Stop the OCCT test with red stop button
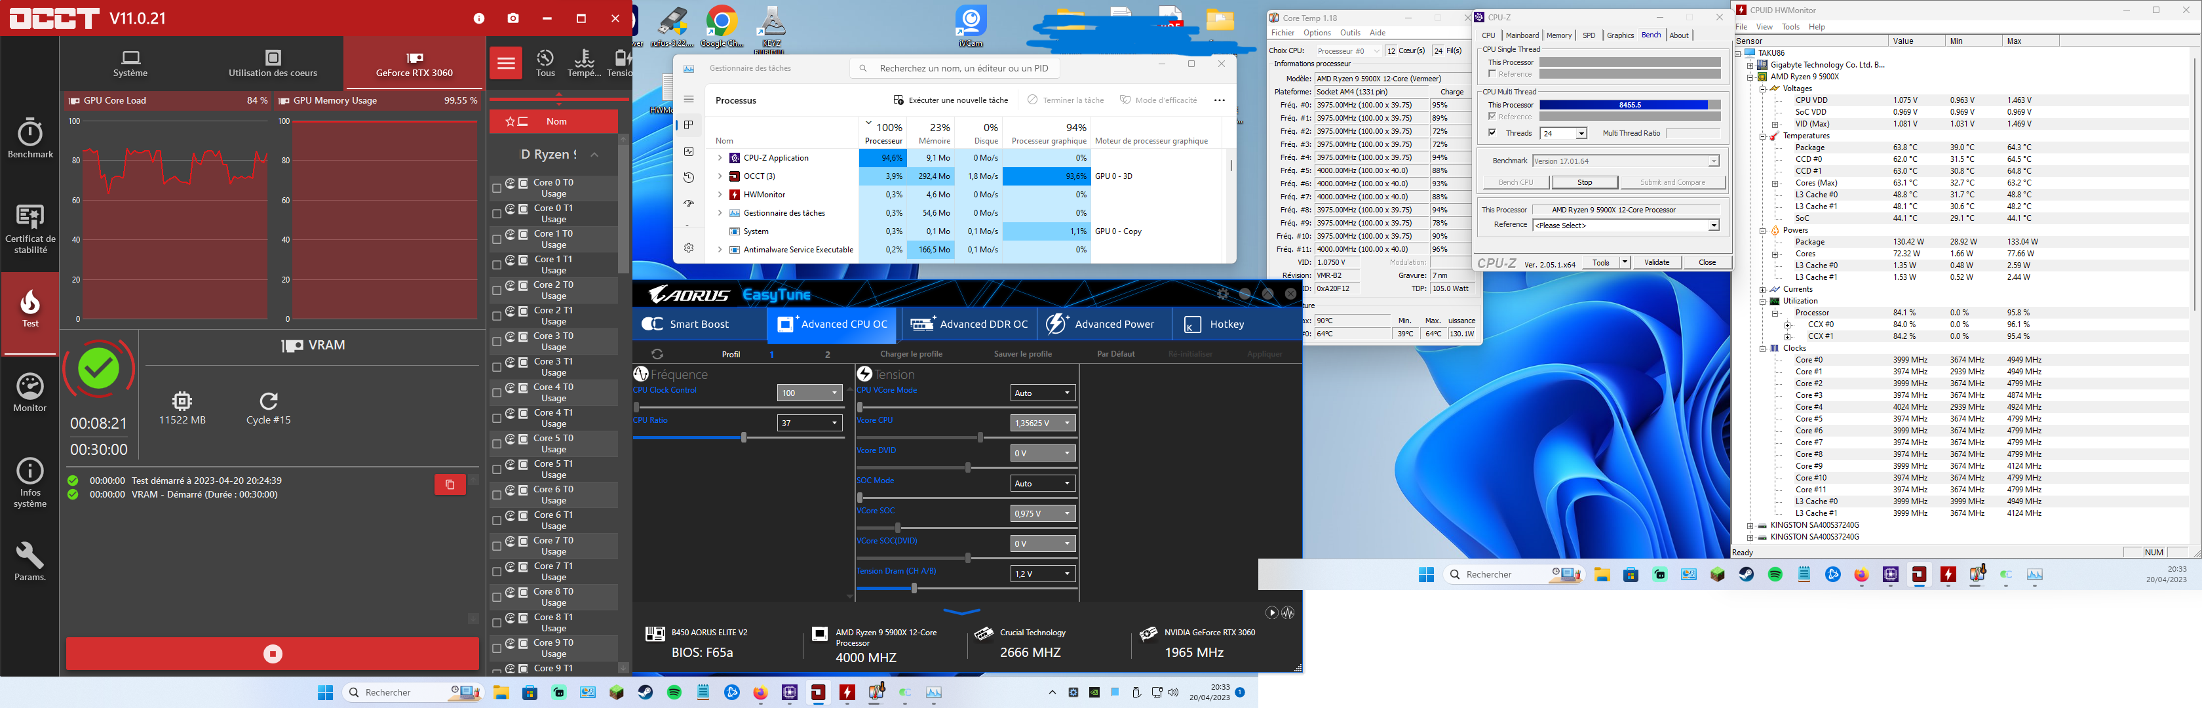The width and height of the screenshot is (2202, 708). [x=273, y=654]
